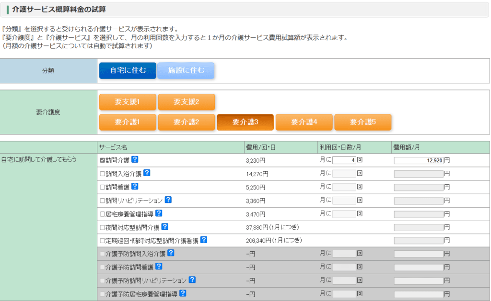Tick the 訪問看護 checkbox
Screen dimensions: 491x301
[102, 187]
